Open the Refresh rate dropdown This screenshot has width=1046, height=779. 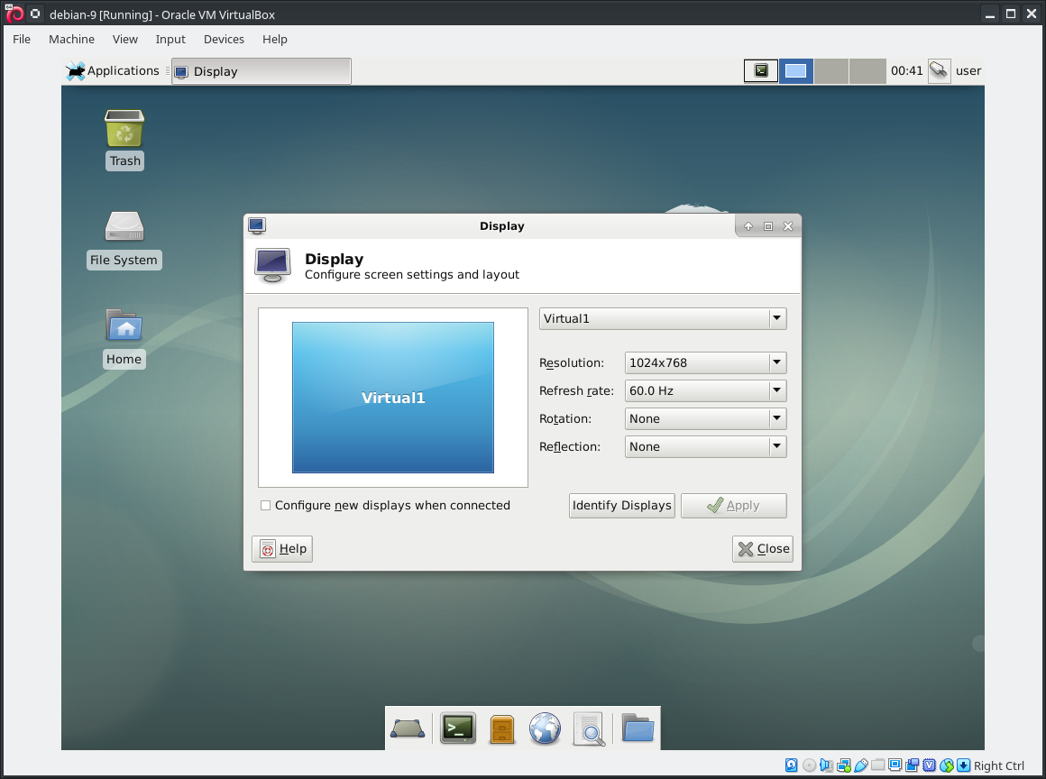(x=705, y=391)
